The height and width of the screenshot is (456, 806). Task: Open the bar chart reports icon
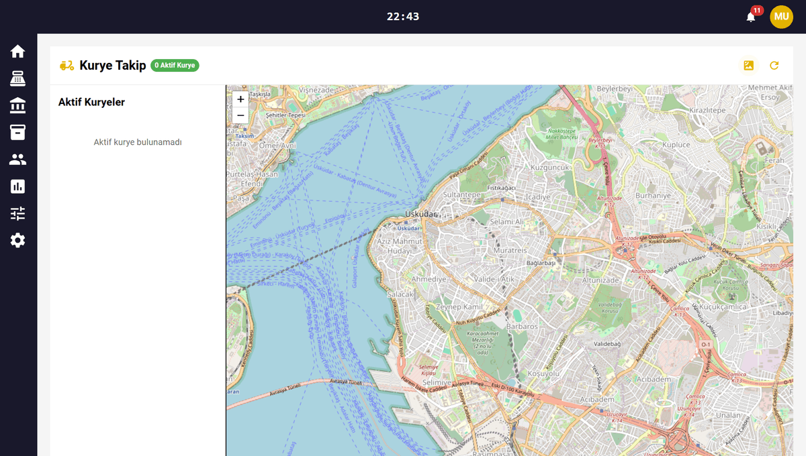point(17,186)
